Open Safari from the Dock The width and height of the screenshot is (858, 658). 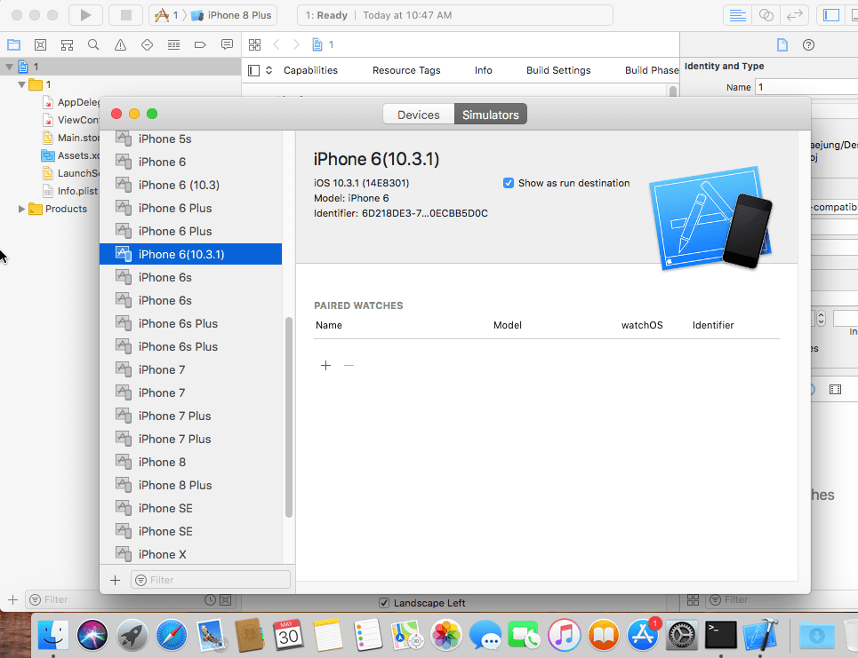tap(172, 635)
